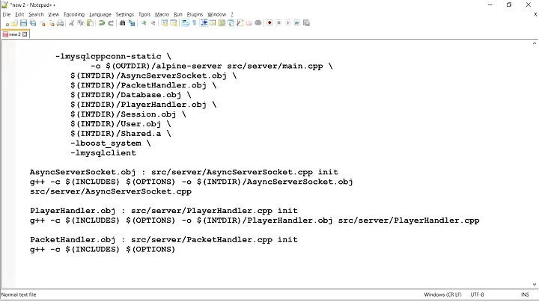
Task: Open the Plugins menu
Action: pyautogui.click(x=195, y=14)
